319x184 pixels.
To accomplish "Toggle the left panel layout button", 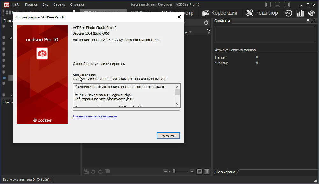I will [x=268, y=4].
